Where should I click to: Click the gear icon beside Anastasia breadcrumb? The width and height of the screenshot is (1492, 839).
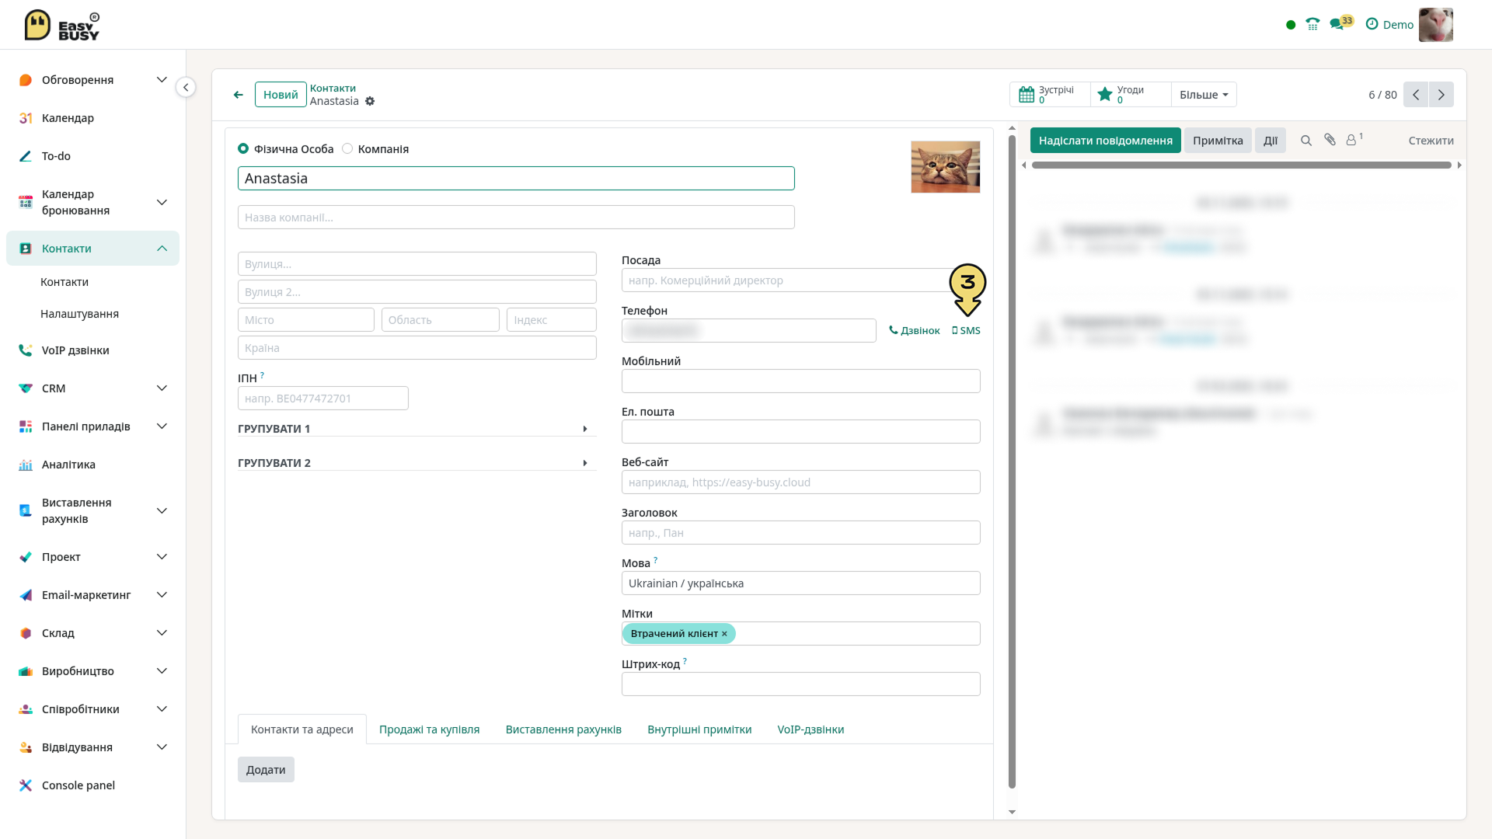(370, 102)
